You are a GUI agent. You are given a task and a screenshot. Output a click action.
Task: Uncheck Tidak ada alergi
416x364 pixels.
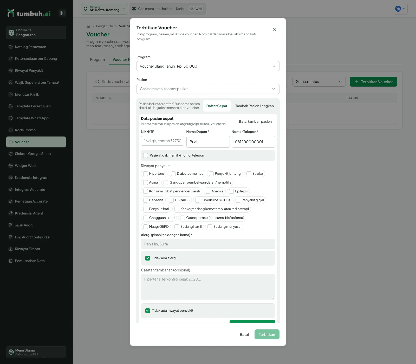[x=148, y=258]
